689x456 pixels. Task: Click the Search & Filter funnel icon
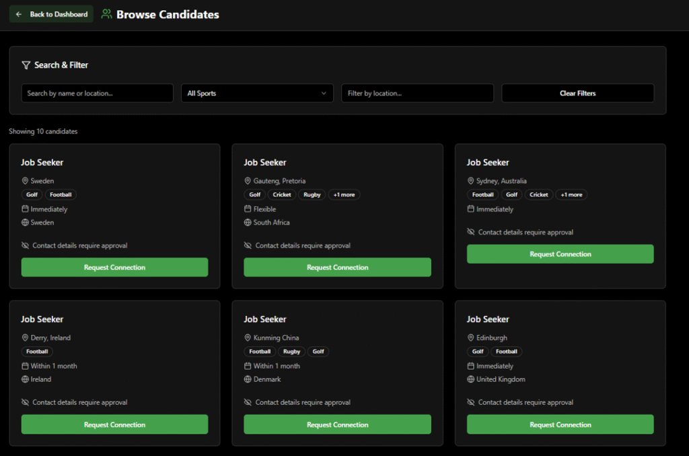pyautogui.click(x=26, y=65)
